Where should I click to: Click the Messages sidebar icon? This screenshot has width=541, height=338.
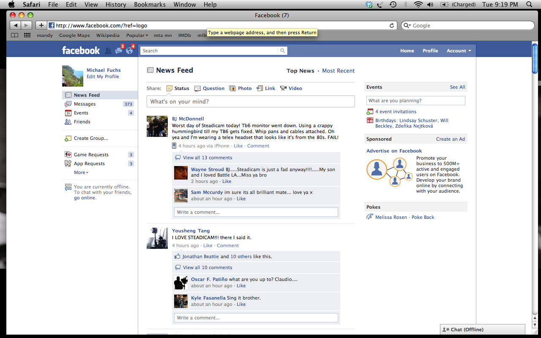click(x=68, y=104)
